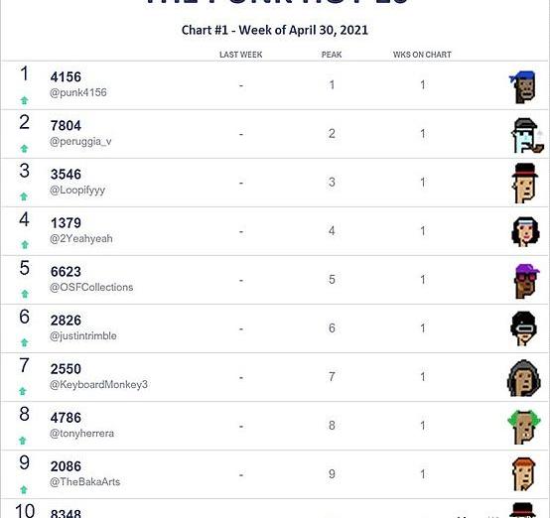Click the green up arrow under rank 5
Screen dimensions: 550x518
(25, 294)
